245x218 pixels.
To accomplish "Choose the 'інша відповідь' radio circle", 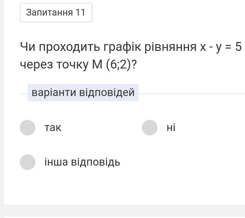I will [x=28, y=162].
